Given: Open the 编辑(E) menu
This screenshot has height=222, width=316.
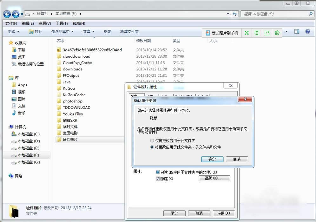Looking at the screenshot, I should coord(28,23).
